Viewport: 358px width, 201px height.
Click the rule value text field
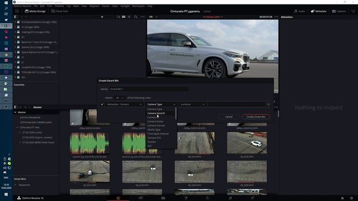tap(237, 104)
